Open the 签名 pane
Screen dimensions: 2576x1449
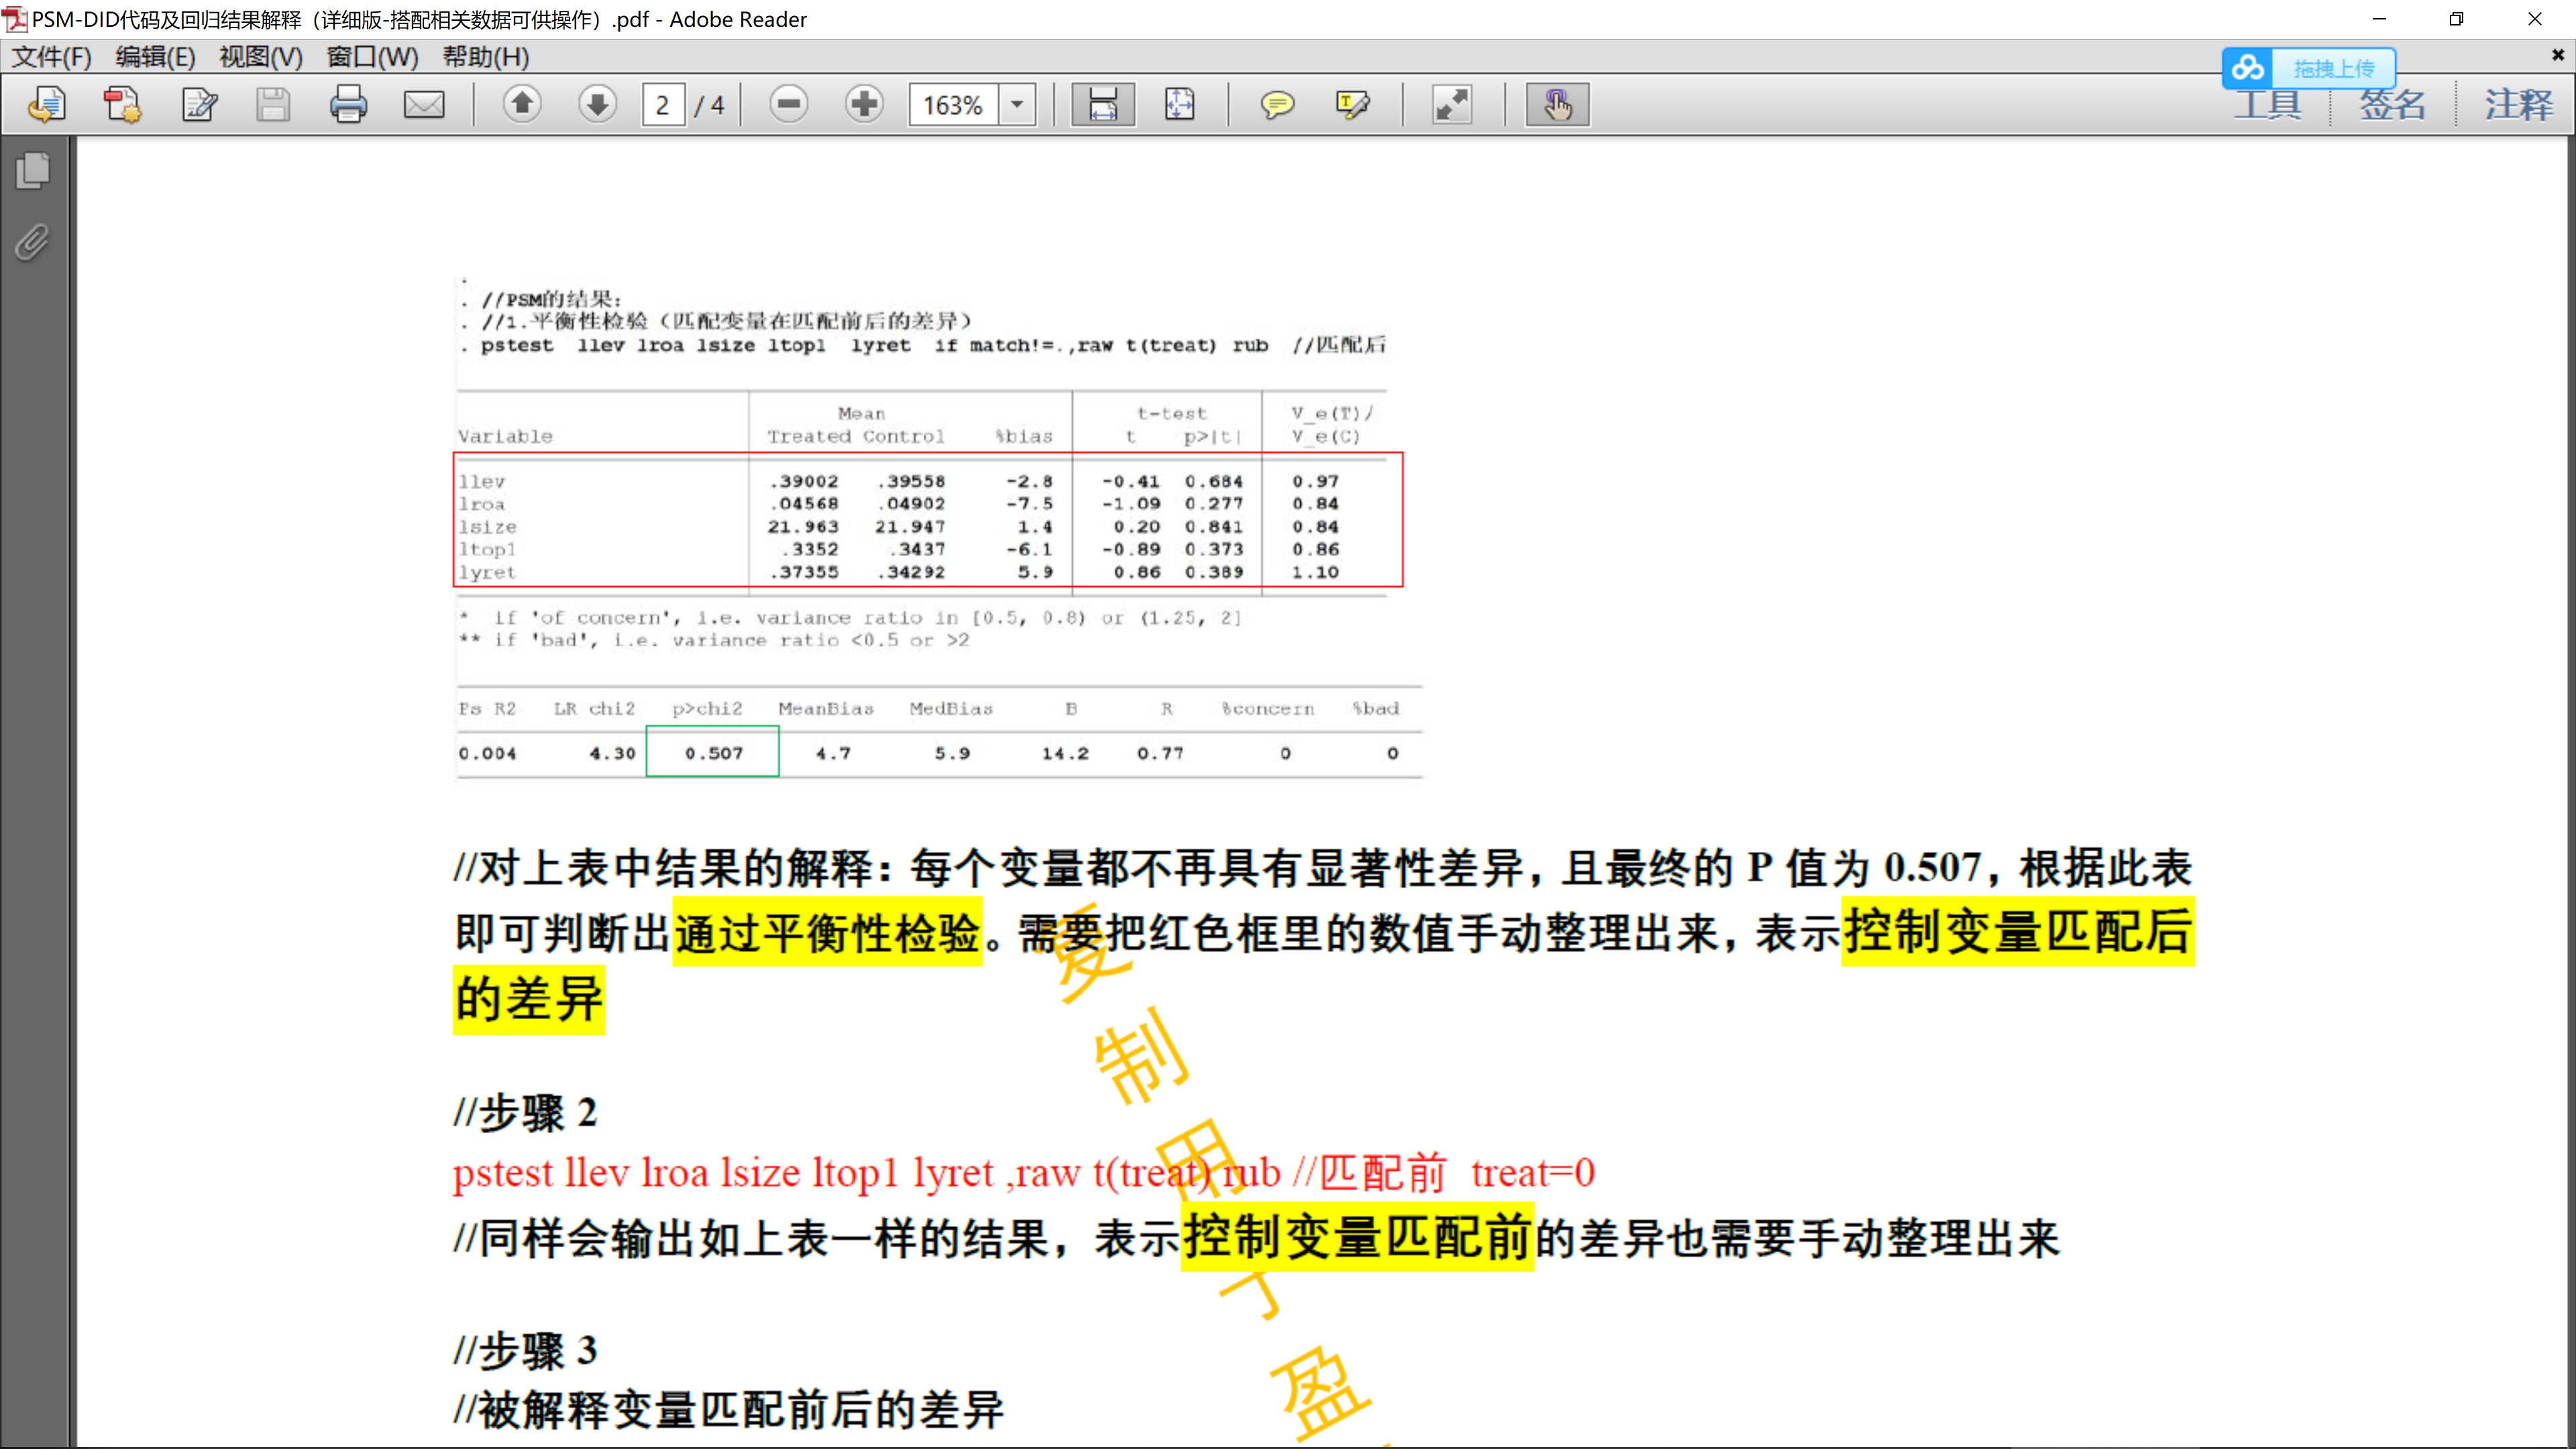pos(2393,104)
